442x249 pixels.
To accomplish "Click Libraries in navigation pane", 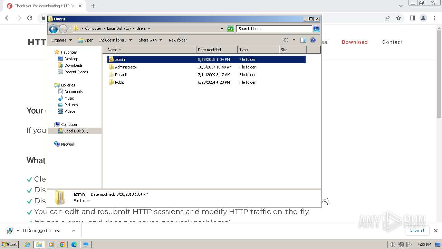I will pos(68,85).
